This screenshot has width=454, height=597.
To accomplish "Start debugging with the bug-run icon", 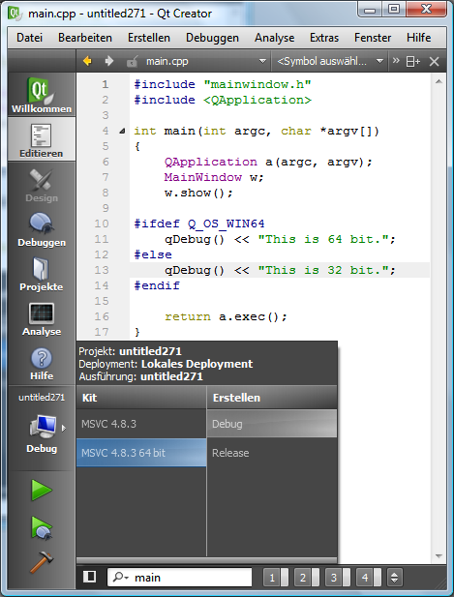I will 42,527.
